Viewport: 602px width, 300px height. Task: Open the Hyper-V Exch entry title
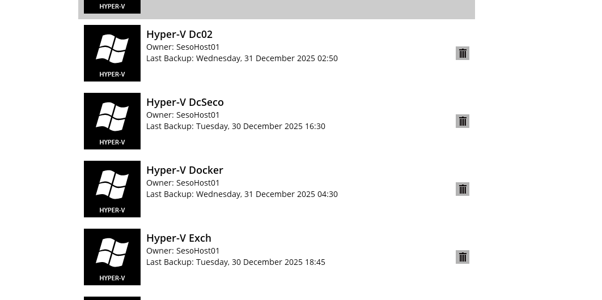[179, 238]
